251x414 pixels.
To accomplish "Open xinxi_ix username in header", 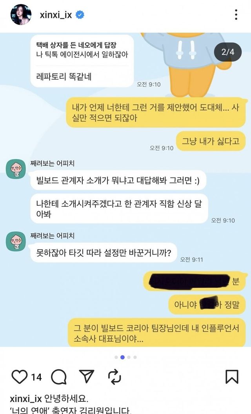I will pyautogui.click(x=56, y=15).
